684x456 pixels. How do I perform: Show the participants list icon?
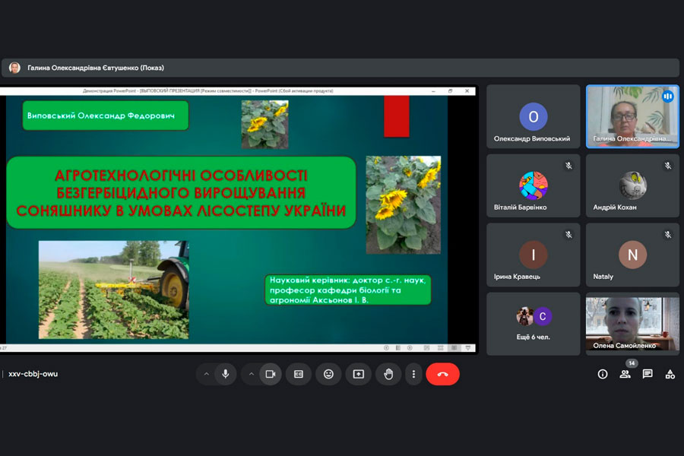tap(625, 374)
